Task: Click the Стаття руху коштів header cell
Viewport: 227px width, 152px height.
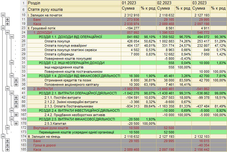Action: point(74,9)
